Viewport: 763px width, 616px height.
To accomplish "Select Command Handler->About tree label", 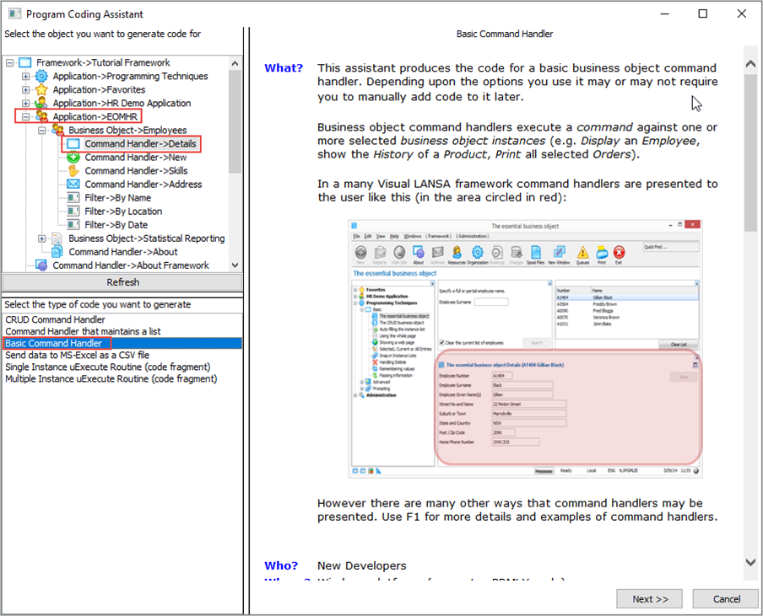I will (x=123, y=252).
